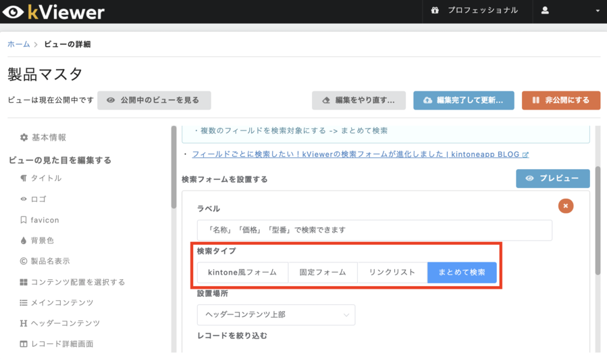
Task: Click 編集をやり直す button
Action: (x=359, y=101)
